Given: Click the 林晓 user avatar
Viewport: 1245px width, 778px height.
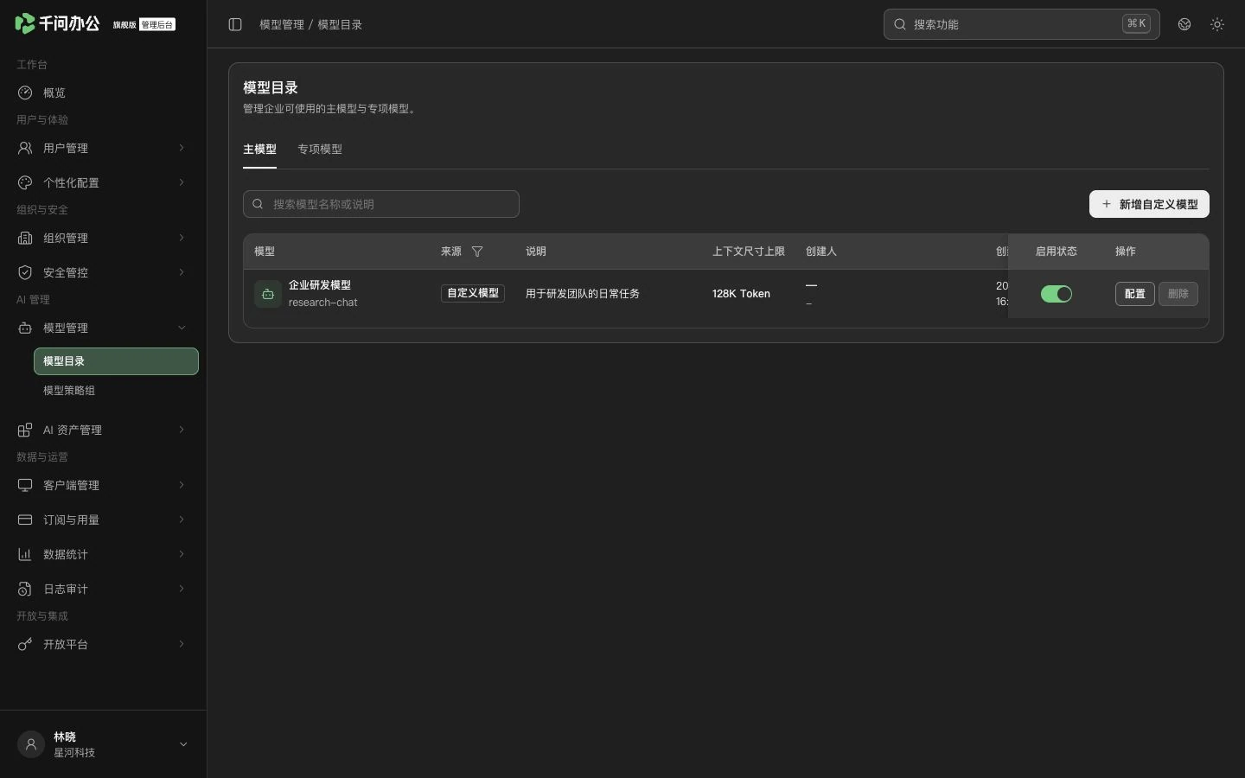Looking at the screenshot, I should (x=31, y=744).
